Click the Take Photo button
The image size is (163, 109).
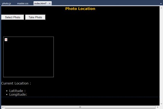coord(35,17)
